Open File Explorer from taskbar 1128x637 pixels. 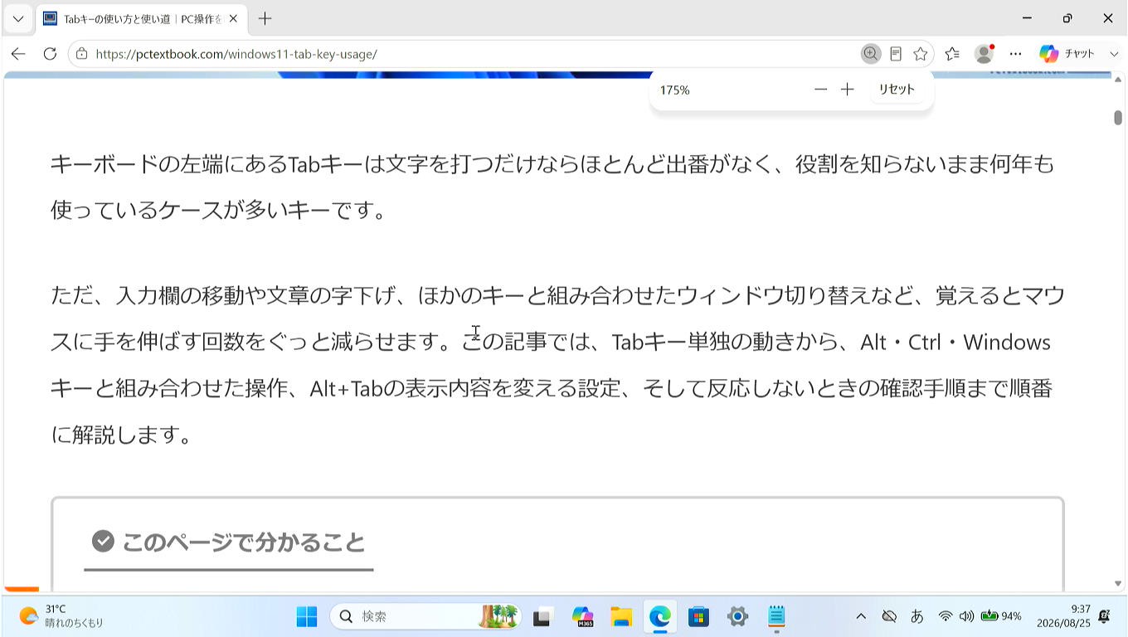pyautogui.click(x=621, y=616)
